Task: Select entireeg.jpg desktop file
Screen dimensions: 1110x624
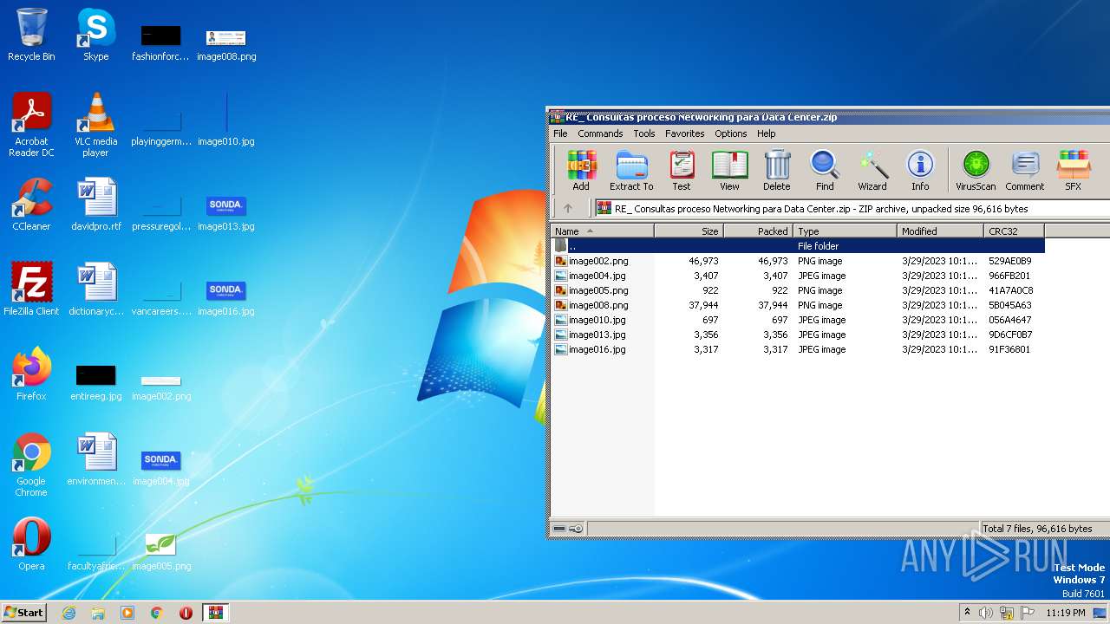Action: [x=95, y=383]
